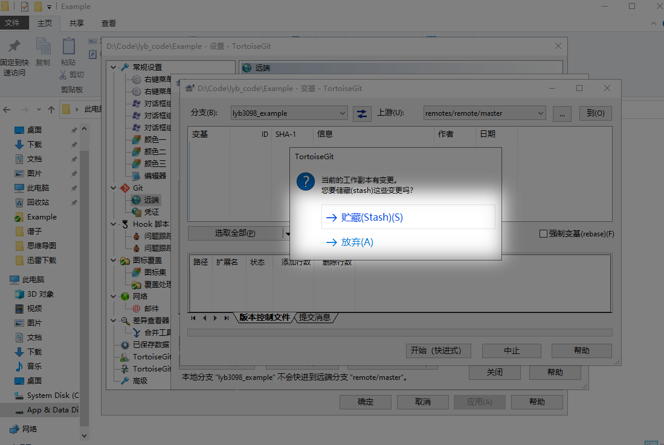This screenshot has height=445, width=664.
Task: Collapse the 图标覆盖 tree node
Action: pos(114,260)
